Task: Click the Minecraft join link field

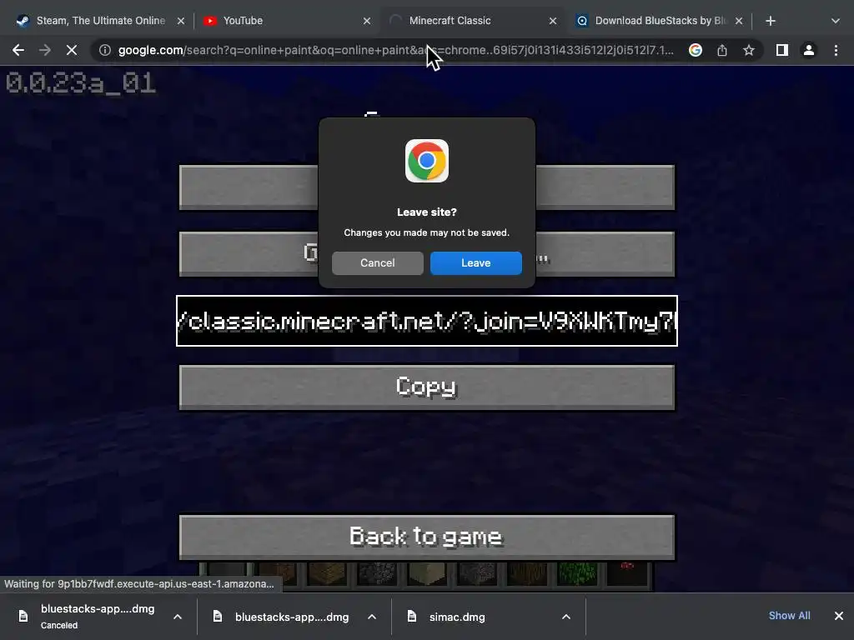Action: pos(427,321)
